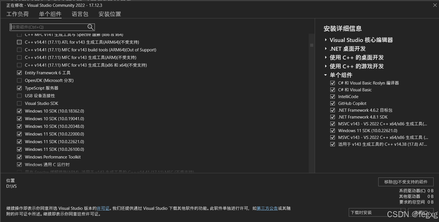Close the installer dialog with the X
This screenshot has width=439, height=222.
pyautogui.click(x=435, y=5)
